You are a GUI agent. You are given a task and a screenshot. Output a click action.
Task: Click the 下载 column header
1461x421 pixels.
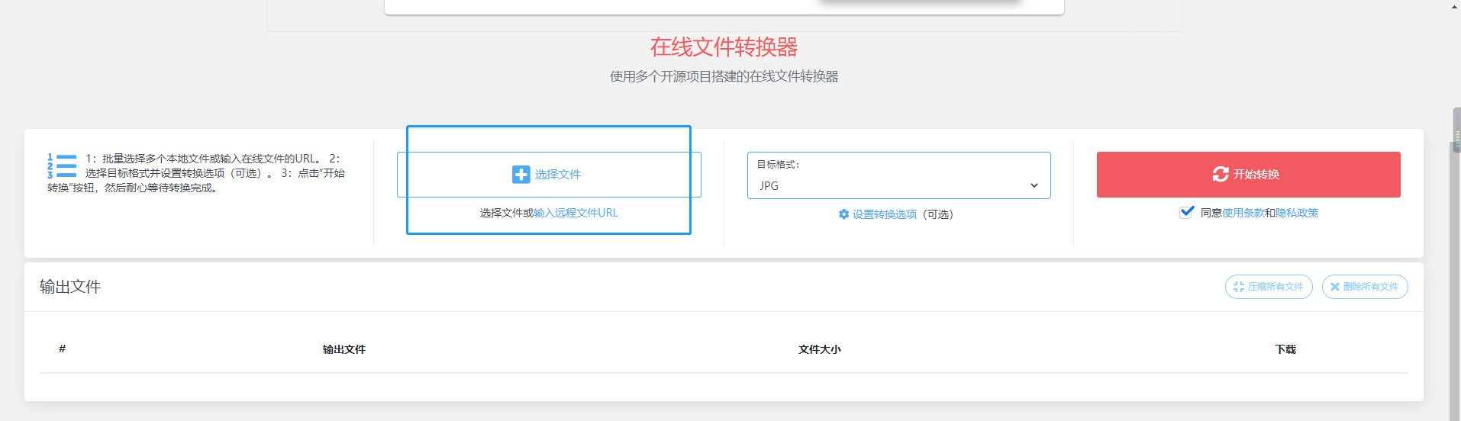point(1285,349)
